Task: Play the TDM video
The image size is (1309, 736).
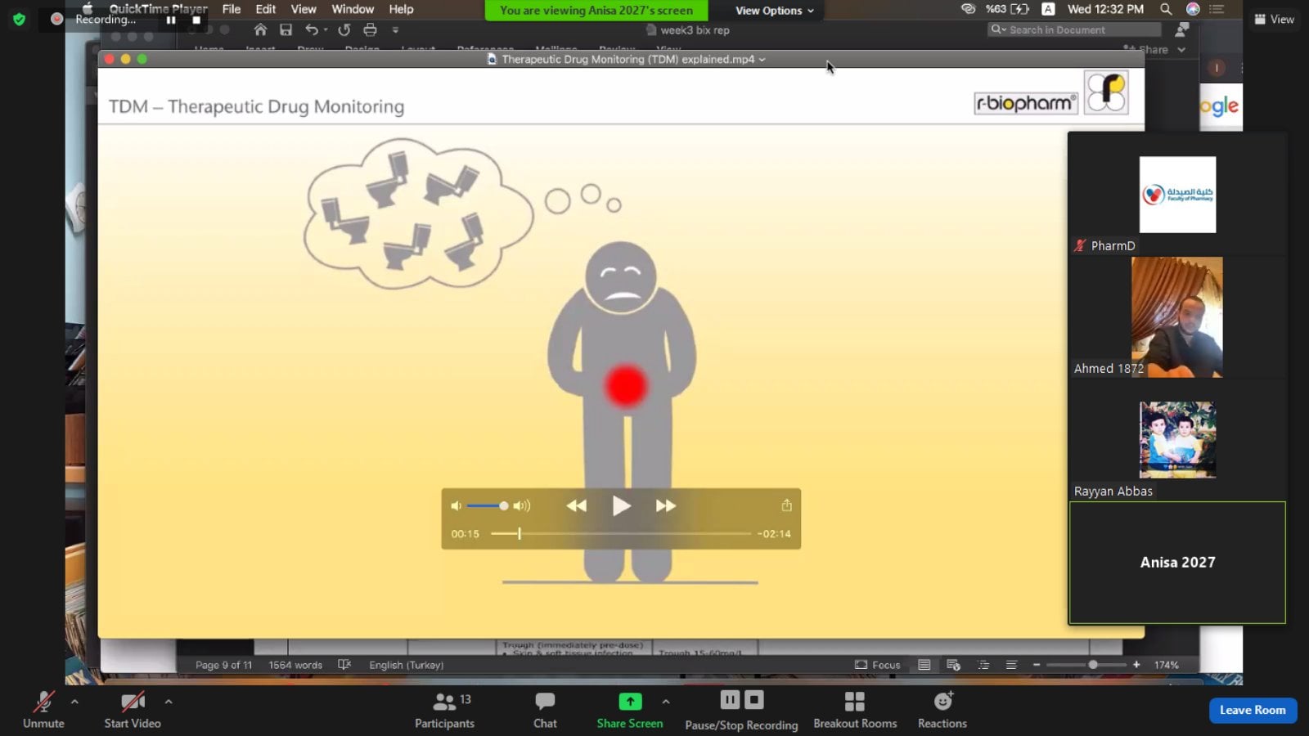Action: (621, 506)
